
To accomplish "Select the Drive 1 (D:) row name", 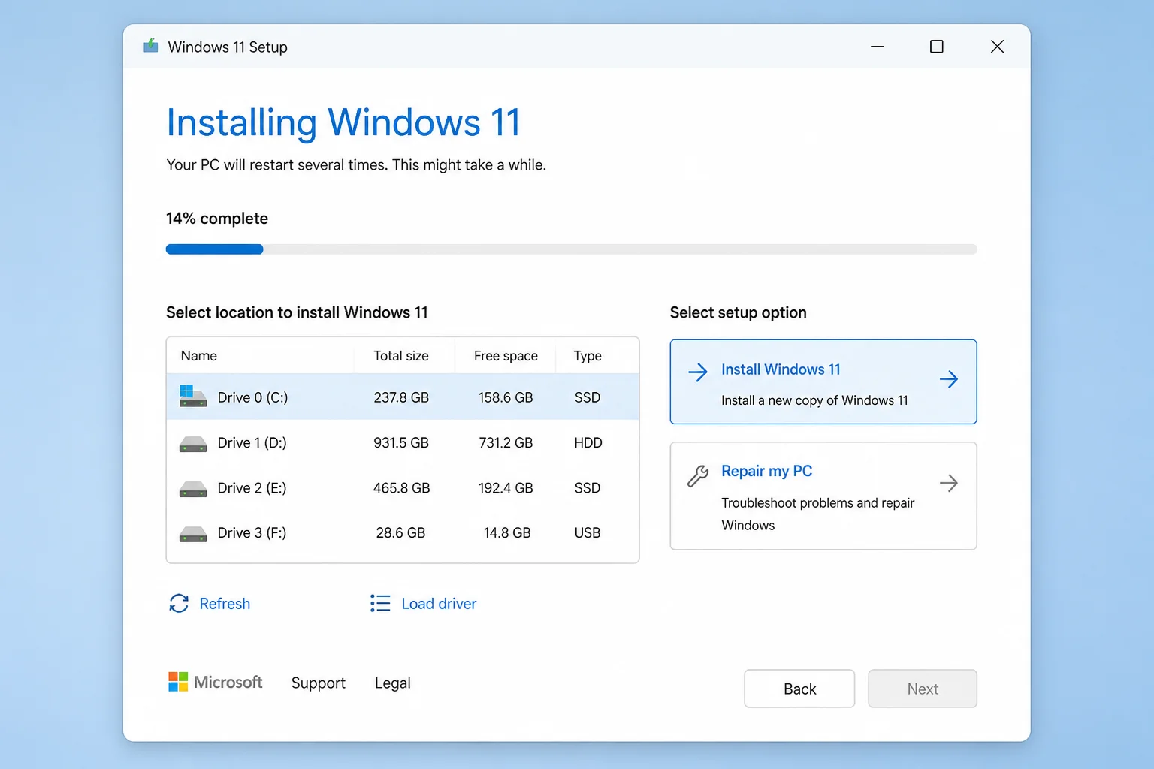I will coord(252,442).
